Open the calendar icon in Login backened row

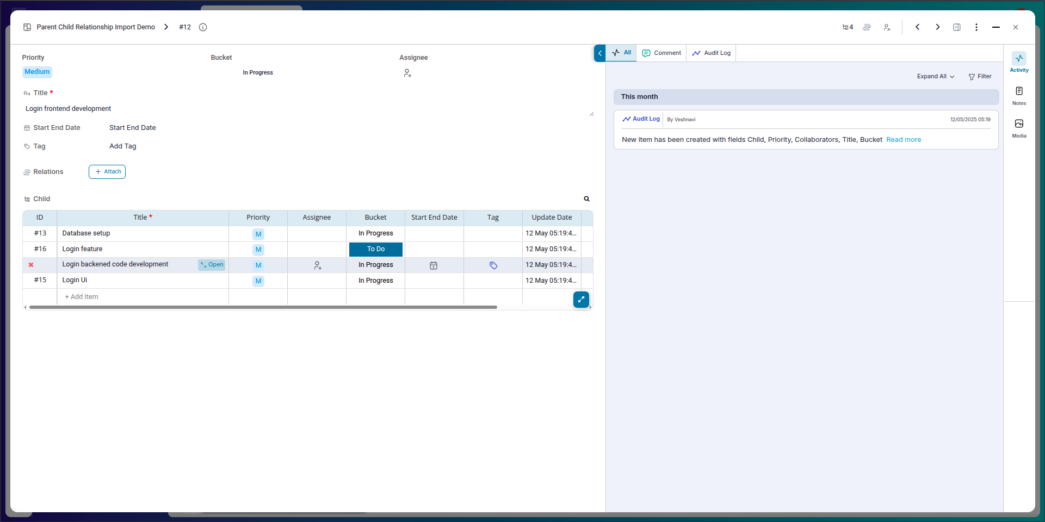pos(434,265)
